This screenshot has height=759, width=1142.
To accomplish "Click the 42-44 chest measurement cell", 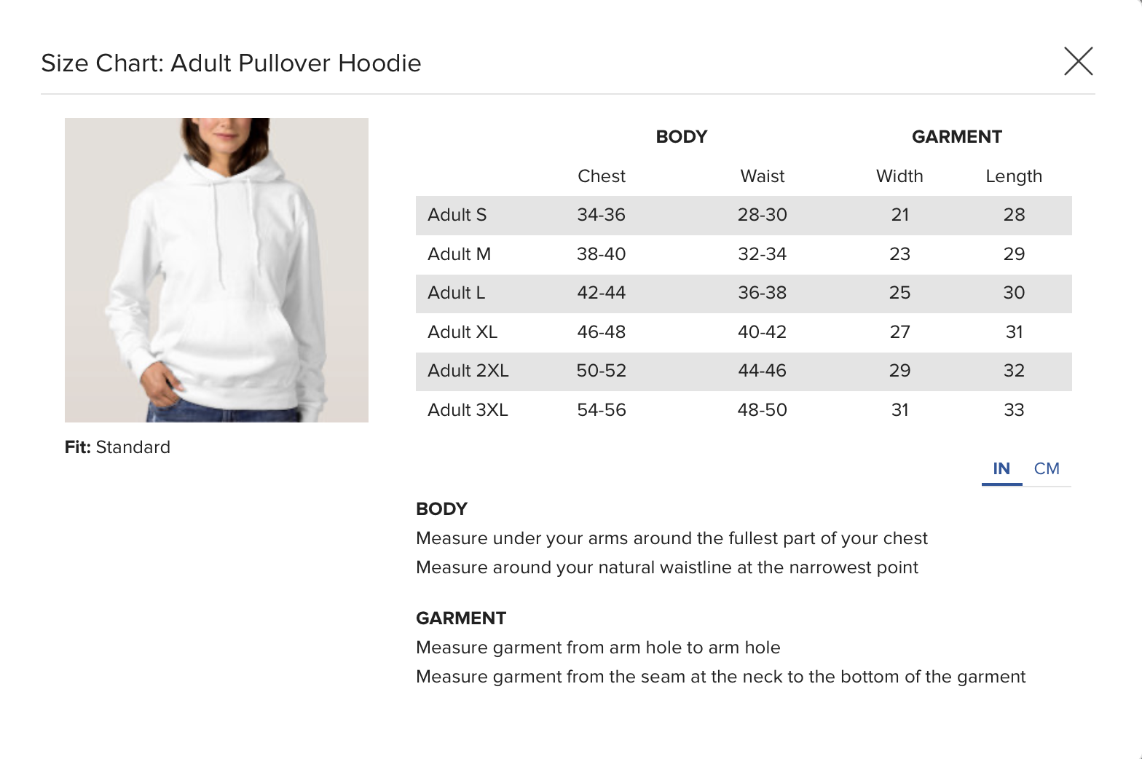I will click(601, 293).
